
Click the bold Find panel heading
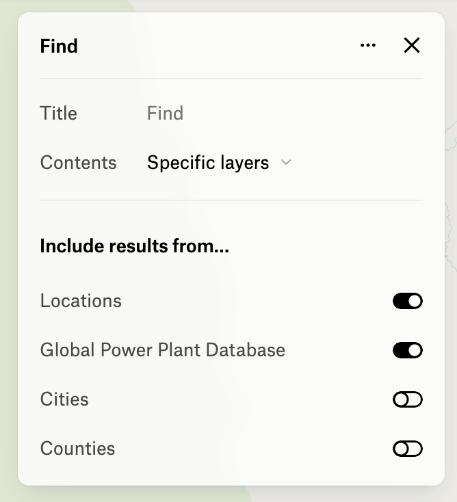point(59,46)
